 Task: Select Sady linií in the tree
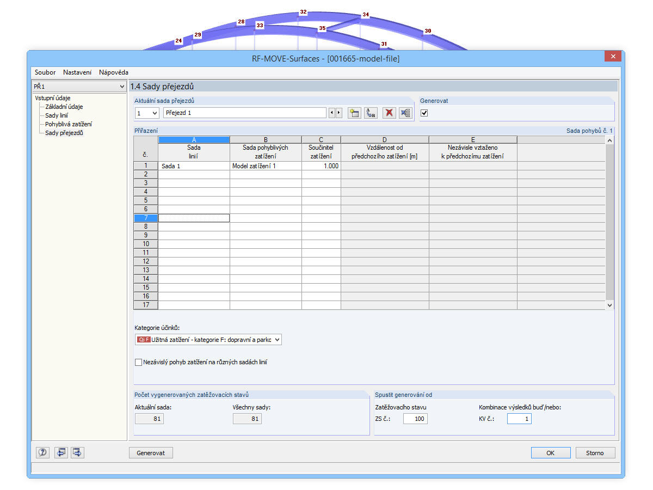coord(57,115)
